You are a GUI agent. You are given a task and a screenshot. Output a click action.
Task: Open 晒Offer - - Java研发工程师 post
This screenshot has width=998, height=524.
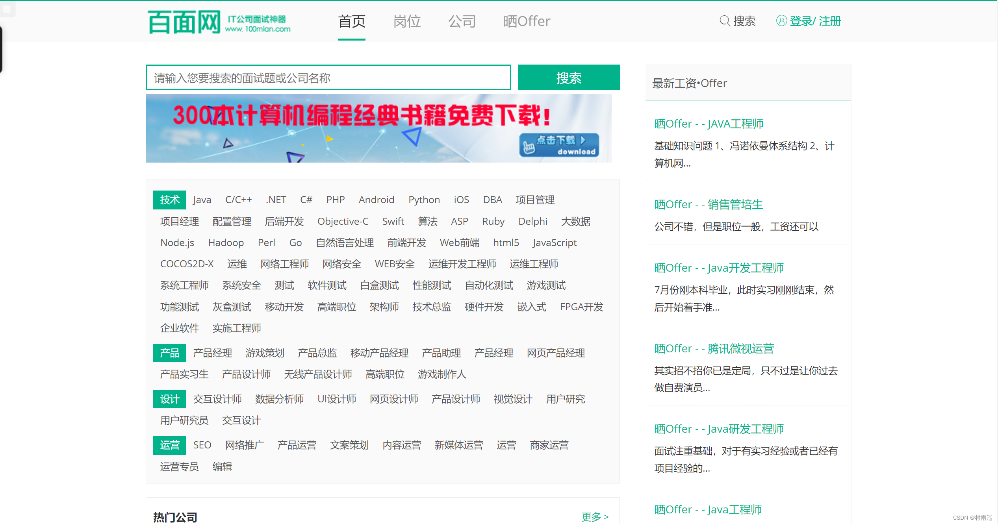pos(719,429)
